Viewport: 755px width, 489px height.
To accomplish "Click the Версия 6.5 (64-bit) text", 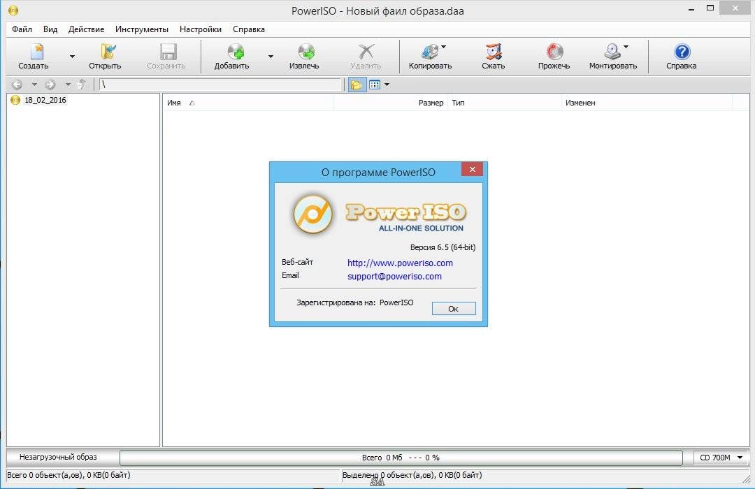I will (x=443, y=247).
